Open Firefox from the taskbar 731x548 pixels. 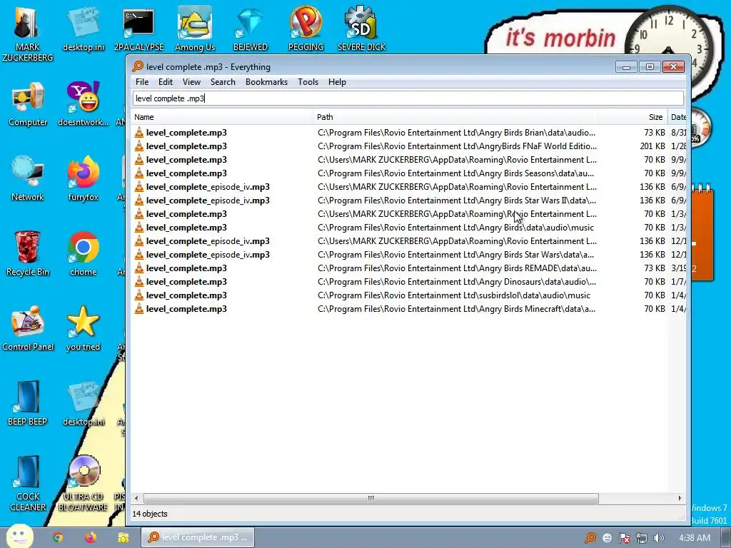click(91, 537)
